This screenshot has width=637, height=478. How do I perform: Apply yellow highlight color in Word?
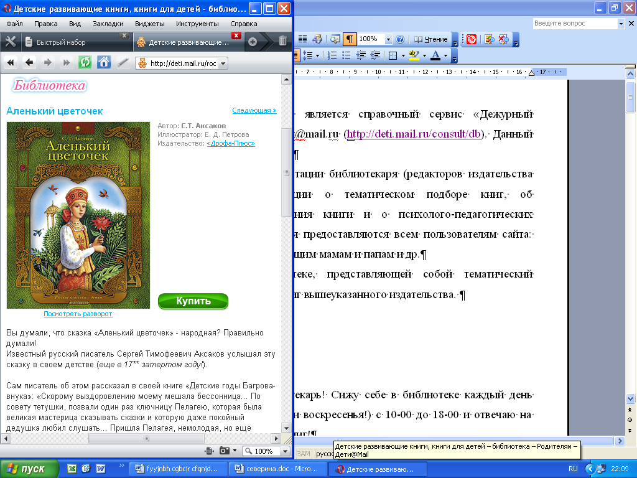click(414, 55)
